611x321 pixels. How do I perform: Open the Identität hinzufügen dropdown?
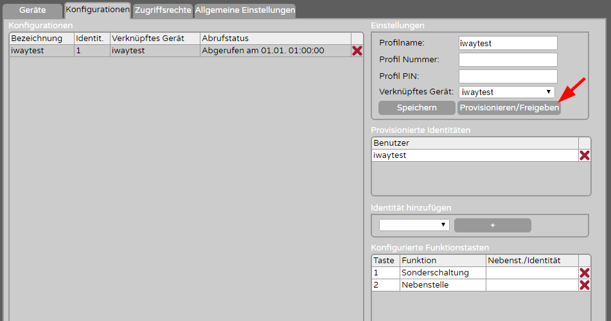[414, 225]
